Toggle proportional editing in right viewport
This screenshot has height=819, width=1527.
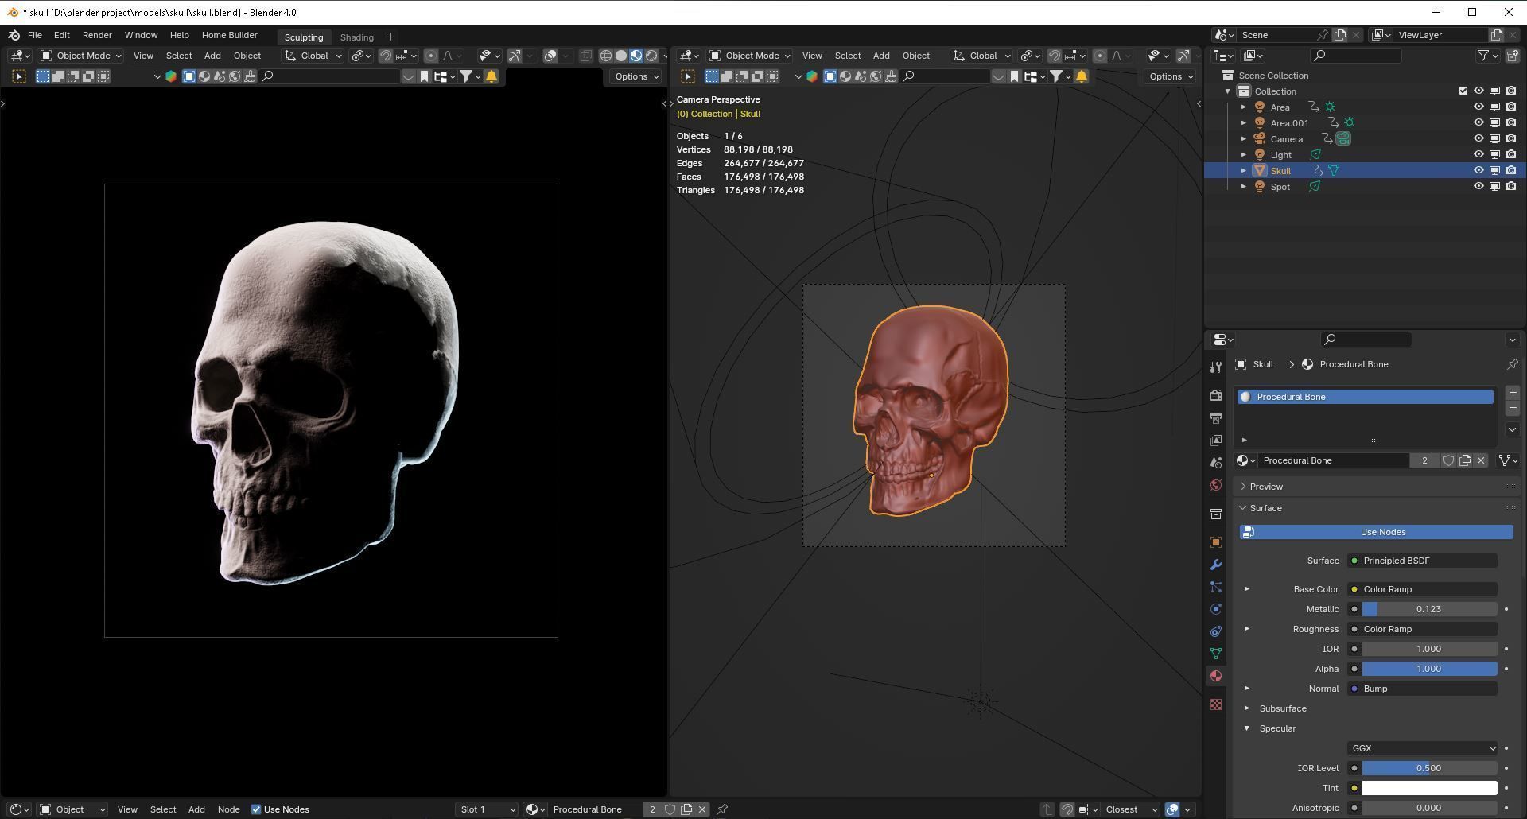click(x=1100, y=56)
